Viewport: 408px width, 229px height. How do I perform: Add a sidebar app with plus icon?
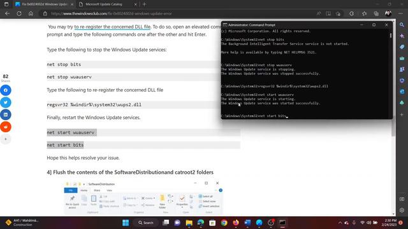click(402, 114)
